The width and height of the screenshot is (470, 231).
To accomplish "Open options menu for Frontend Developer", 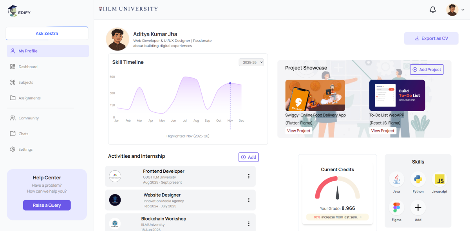I will (248, 176).
